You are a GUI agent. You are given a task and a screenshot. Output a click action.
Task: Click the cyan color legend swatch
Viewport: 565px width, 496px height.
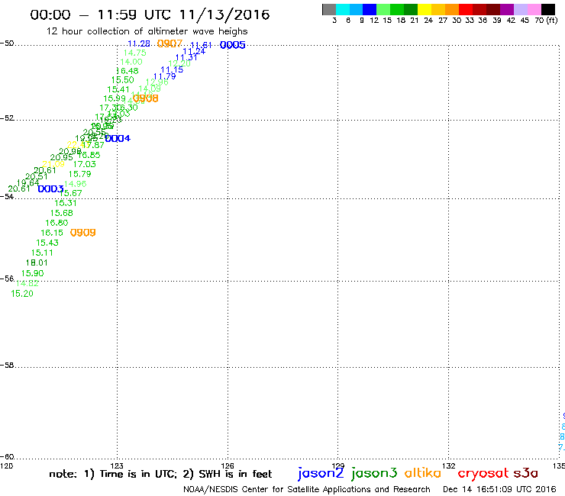tap(343, 9)
